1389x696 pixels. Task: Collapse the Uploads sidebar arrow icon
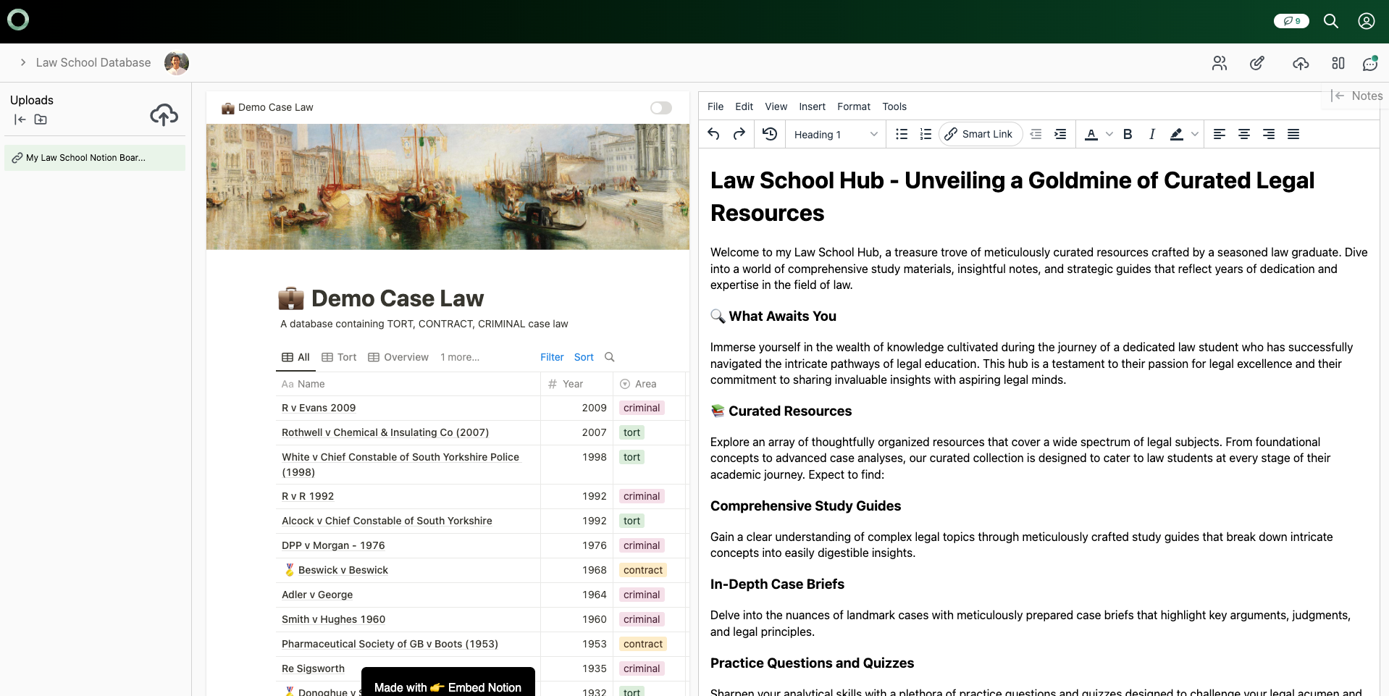[20, 120]
